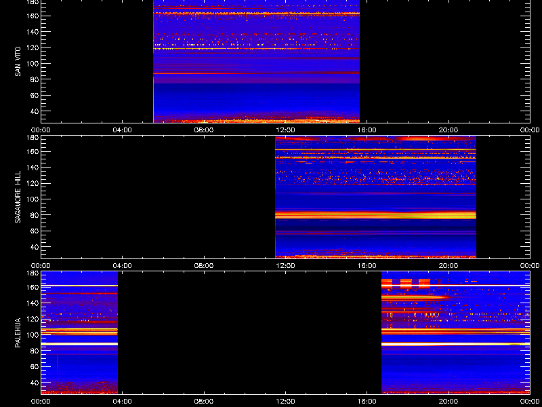Image resolution: width=542 pixels, height=407 pixels.
Task: Click the 120 tick label on San Vito axis
Action: pos(34,47)
